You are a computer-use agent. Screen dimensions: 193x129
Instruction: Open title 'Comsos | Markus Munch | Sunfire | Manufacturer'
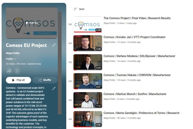[135, 94]
